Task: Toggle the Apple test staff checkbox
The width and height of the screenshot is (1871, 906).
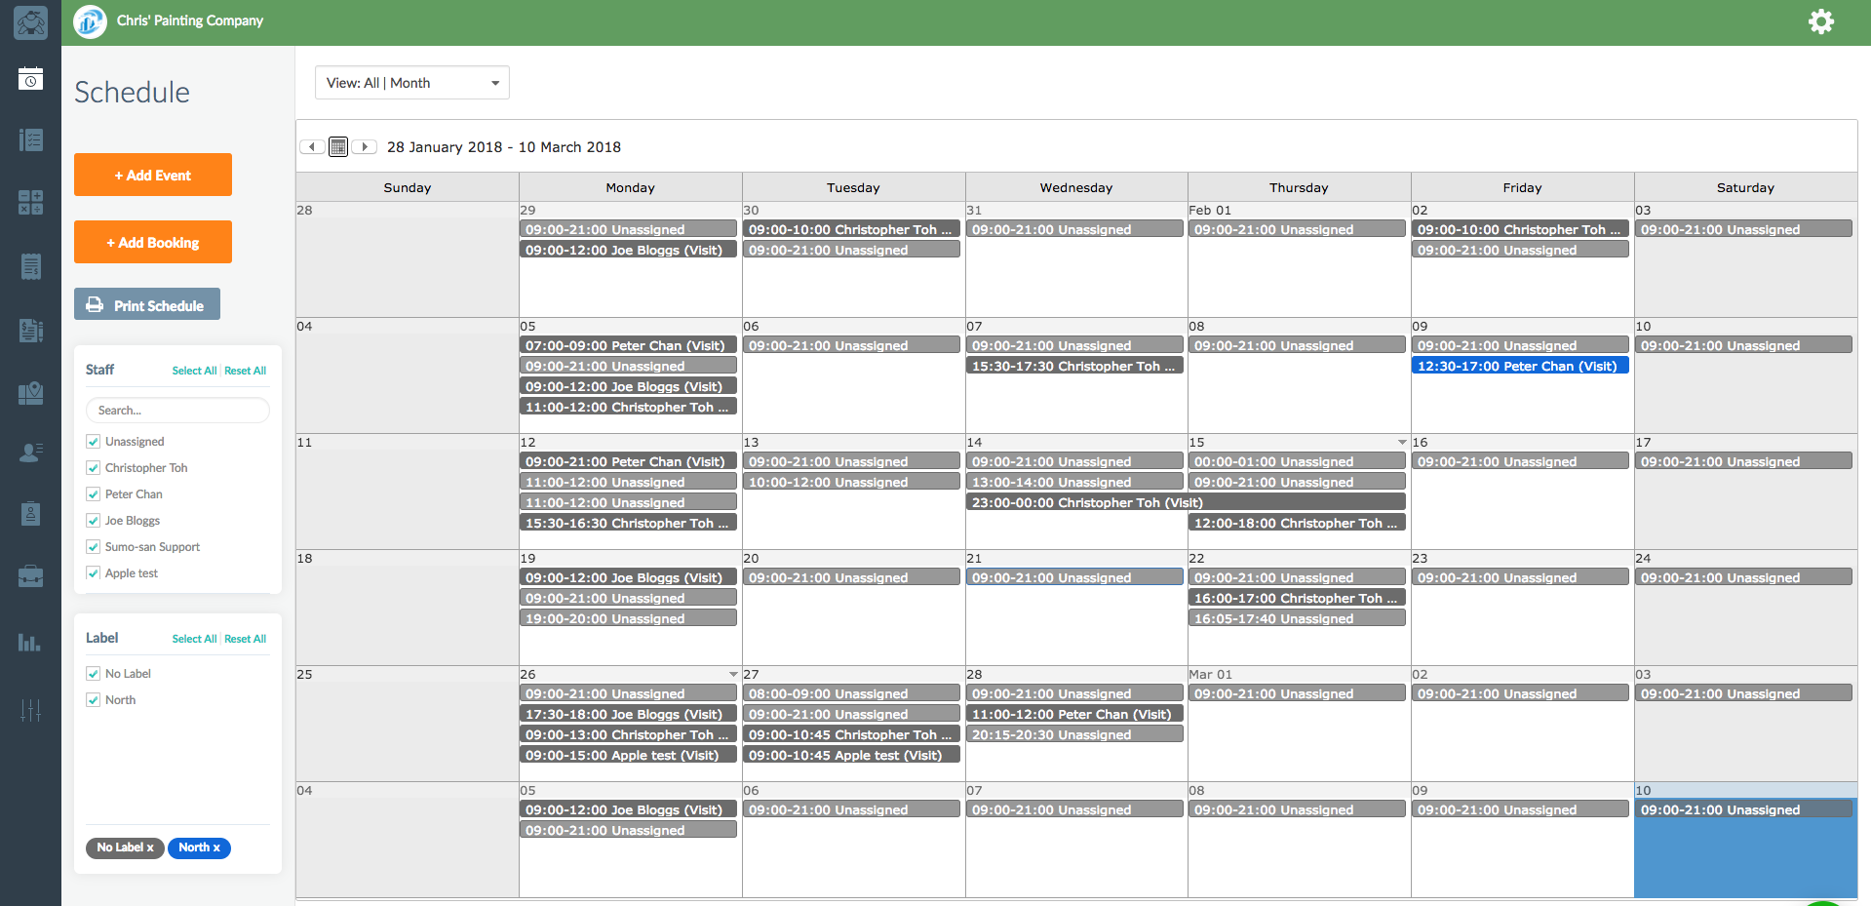Action: (94, 573)
